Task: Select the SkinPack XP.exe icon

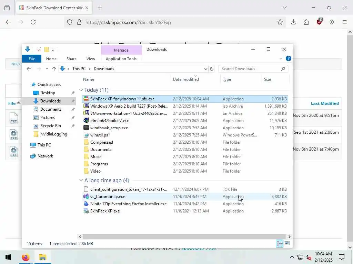Action: (x=86, y=211)
